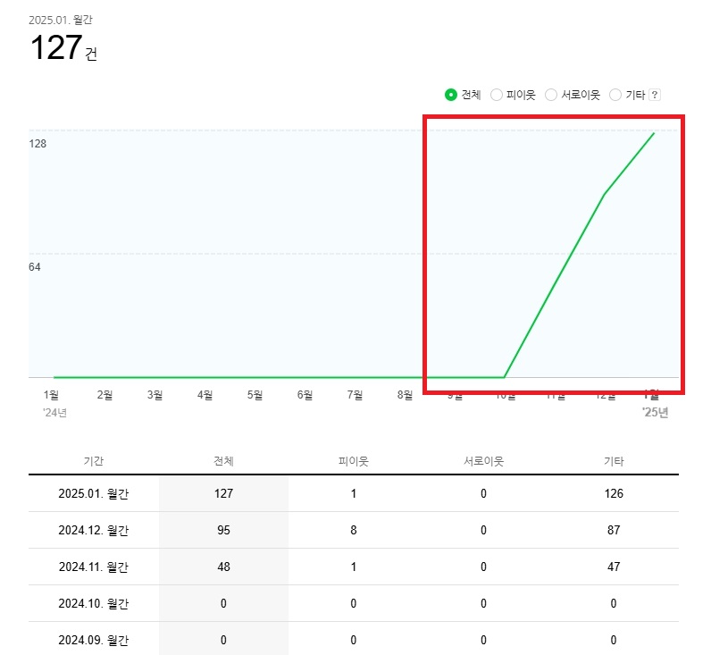Click the 1월 '24년 label on the chart axis
711x655 pixels.
51,394
